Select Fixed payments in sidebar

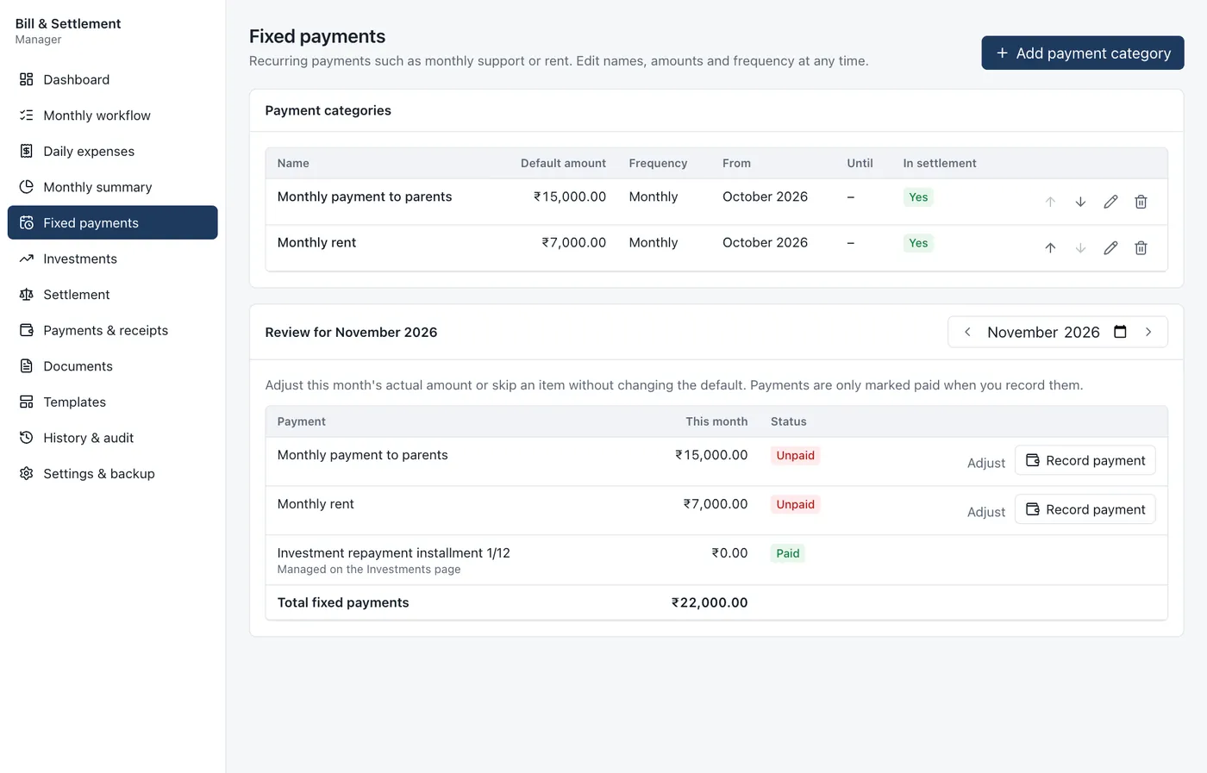pos(113,222)
